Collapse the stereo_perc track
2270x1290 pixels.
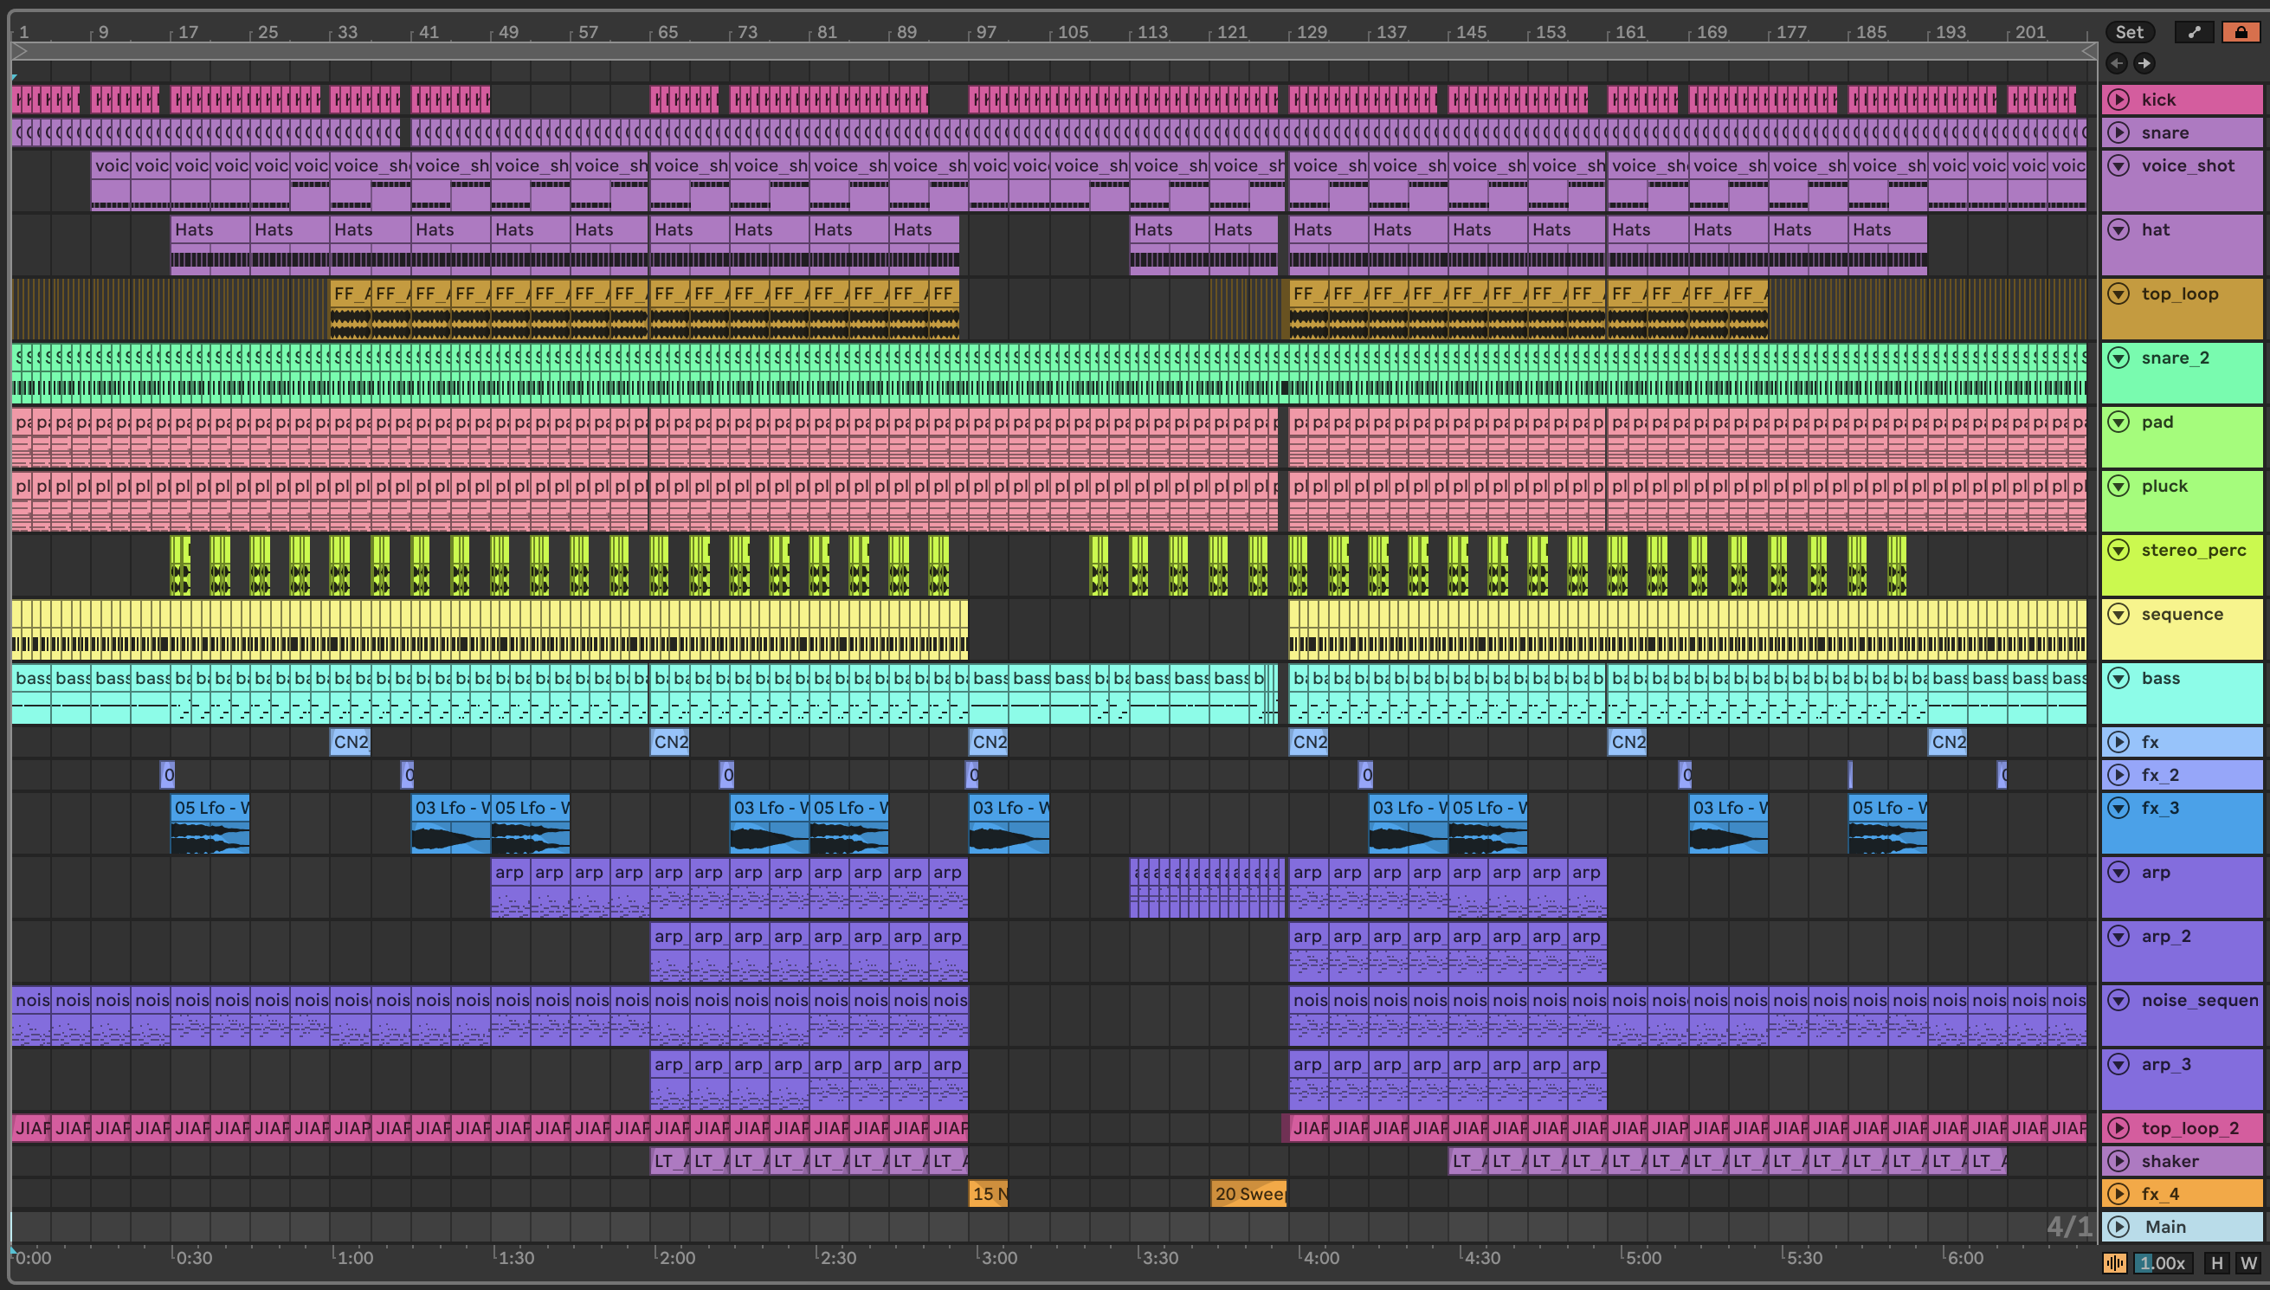[2118, 551]
